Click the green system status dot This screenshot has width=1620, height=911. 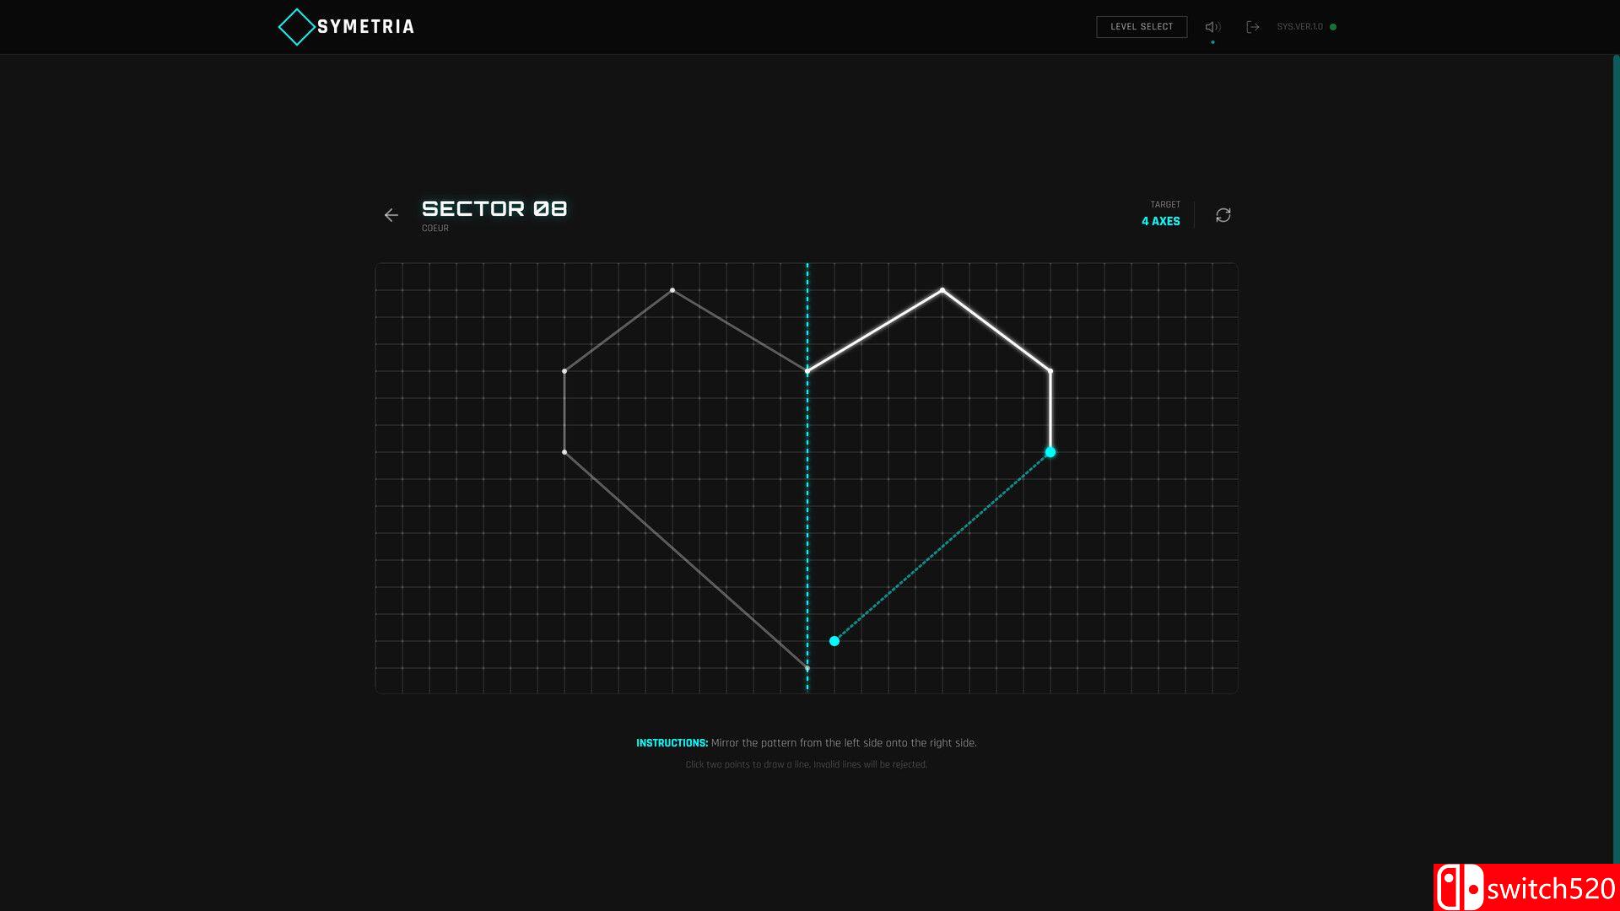(x=1333, y=27)
